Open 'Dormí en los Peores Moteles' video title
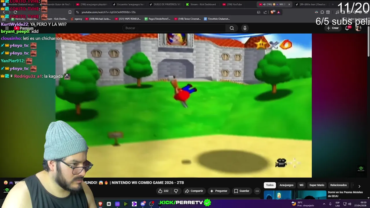 [x=345, y=194]
